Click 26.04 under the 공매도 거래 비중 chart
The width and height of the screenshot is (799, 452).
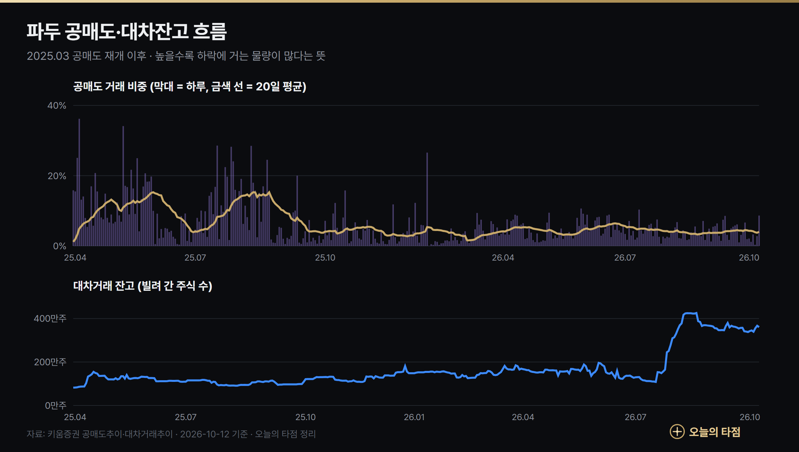(x=503, y=258)
